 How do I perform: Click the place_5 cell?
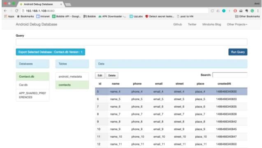coord(200,99)
